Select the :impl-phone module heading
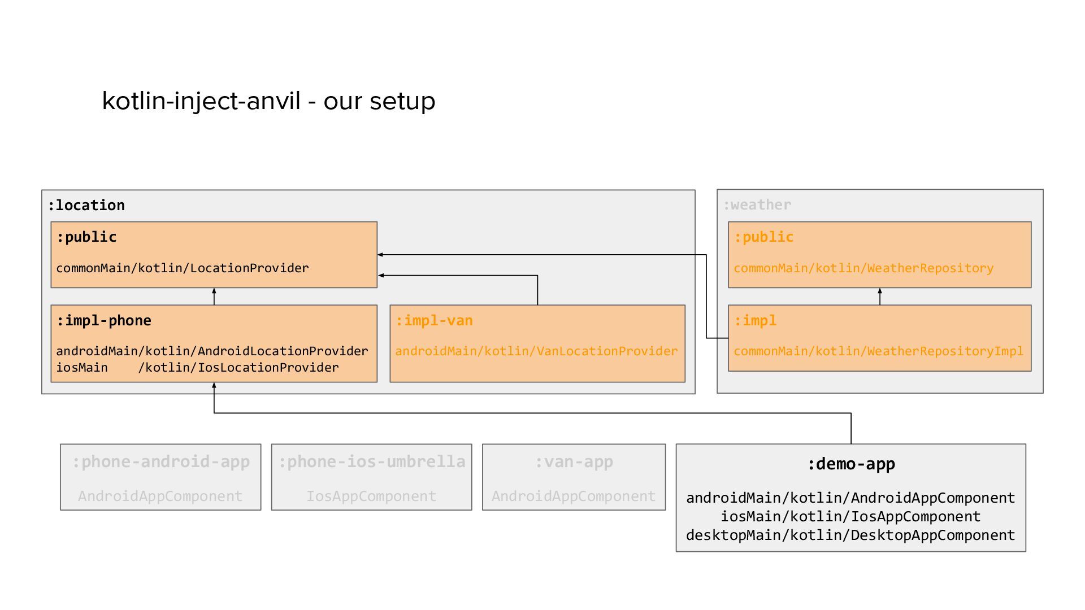The image size is (1085, 610). 104,320
